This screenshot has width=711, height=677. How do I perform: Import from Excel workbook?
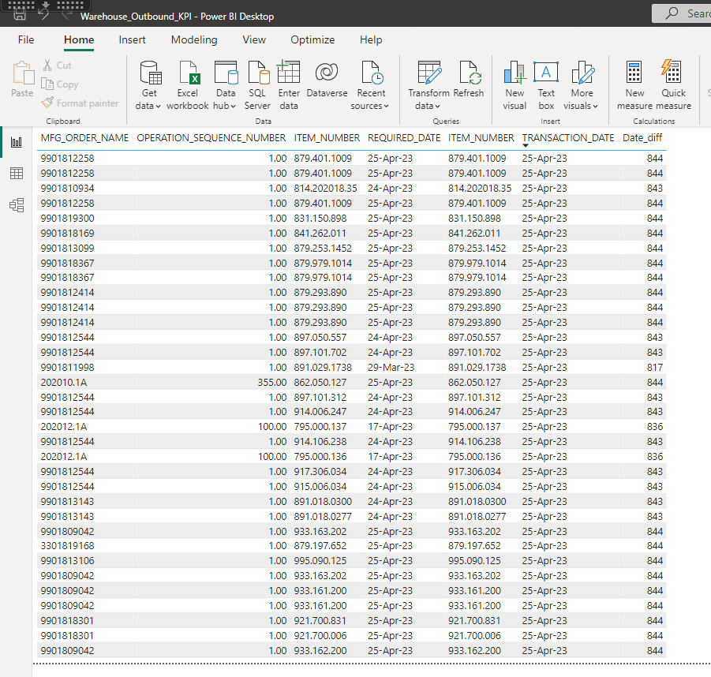[187, 85]
